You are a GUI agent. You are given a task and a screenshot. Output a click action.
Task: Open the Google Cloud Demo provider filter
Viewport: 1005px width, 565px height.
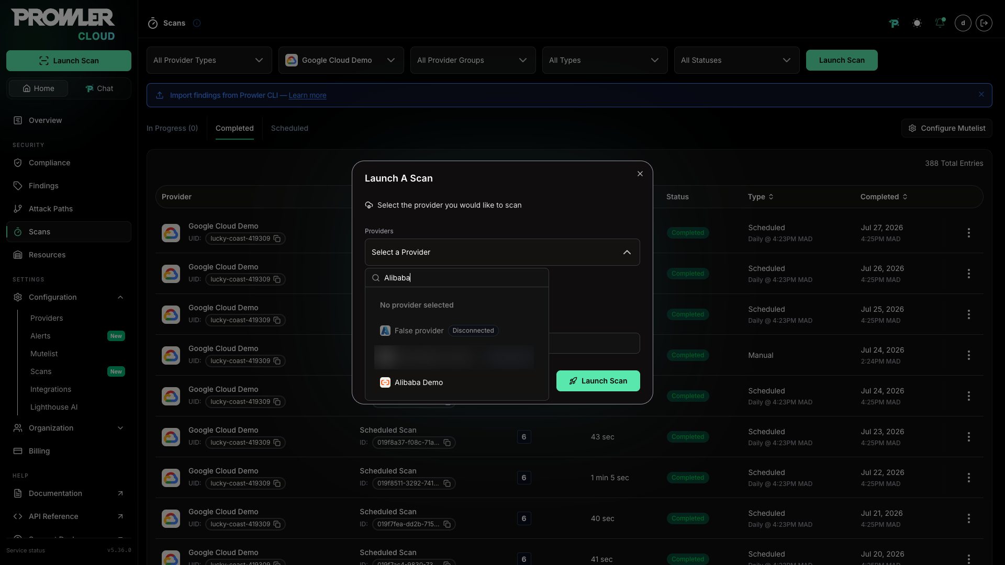point(341,60)
